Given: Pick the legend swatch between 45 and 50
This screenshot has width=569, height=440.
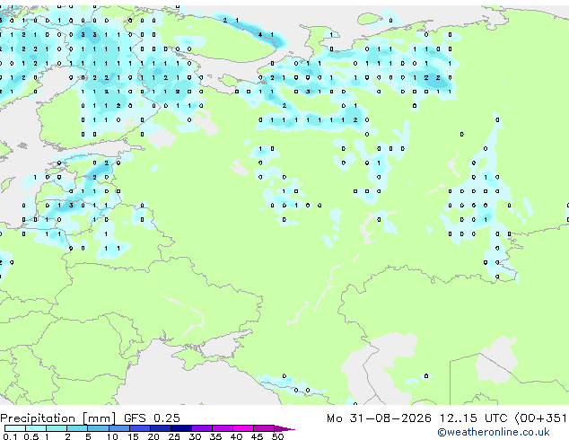Looking at the screenshot, I should 264,428.
